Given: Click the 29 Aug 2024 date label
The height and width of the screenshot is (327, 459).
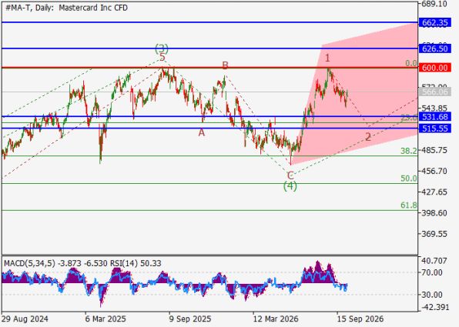Looking at the screenshot, I should click(x=25, y=319).
